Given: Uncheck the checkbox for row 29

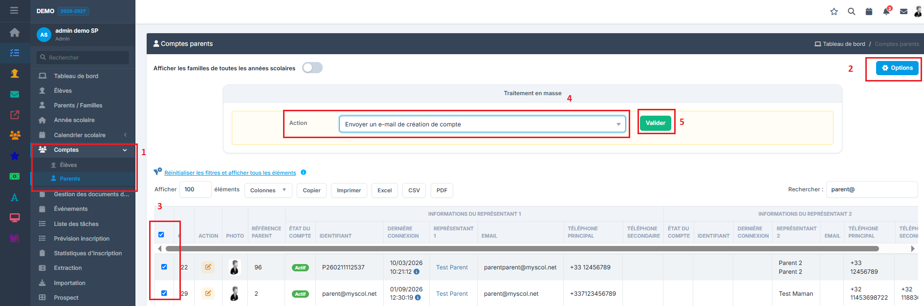Looking at the screenshot, I should [x=164, y=293].
